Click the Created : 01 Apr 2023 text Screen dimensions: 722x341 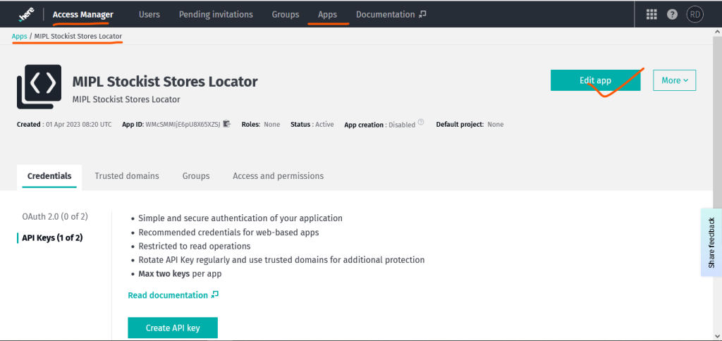(x=64, y=124)
